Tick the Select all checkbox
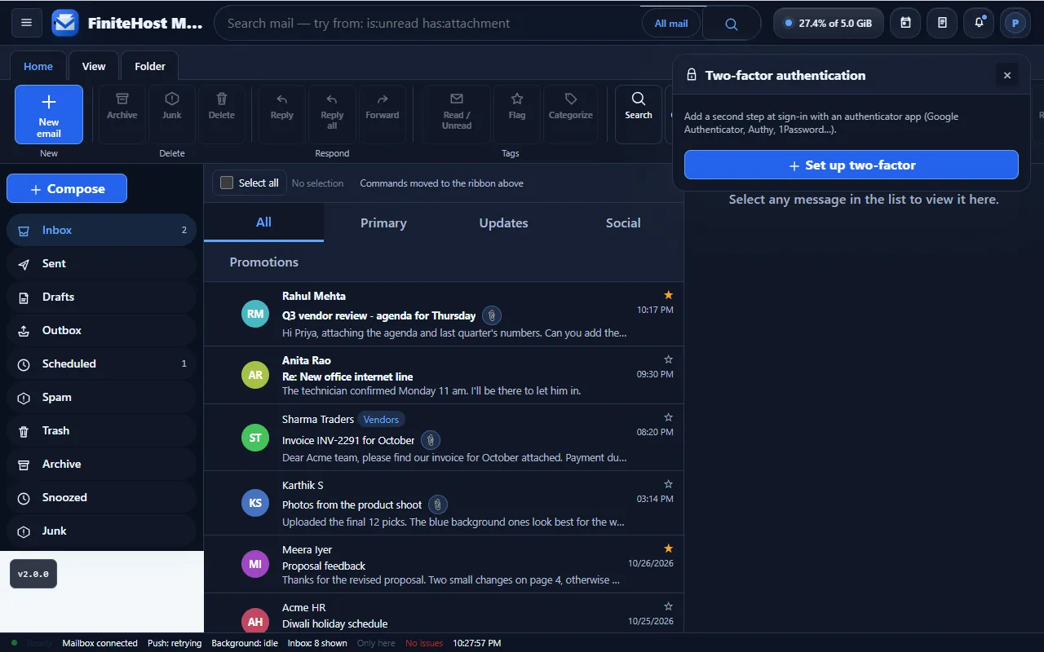This screenshot has height=652, width=1044. click(227, 183)
